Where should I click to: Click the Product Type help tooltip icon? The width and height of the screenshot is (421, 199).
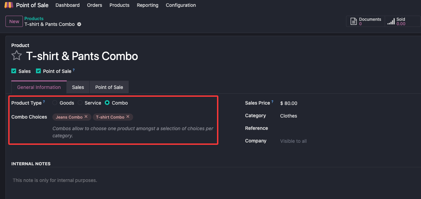coord(44,102)
